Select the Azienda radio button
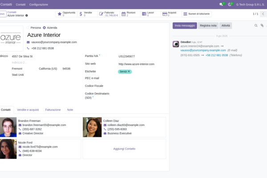Viewport: 267px width, 178px height. click(44, 28)
